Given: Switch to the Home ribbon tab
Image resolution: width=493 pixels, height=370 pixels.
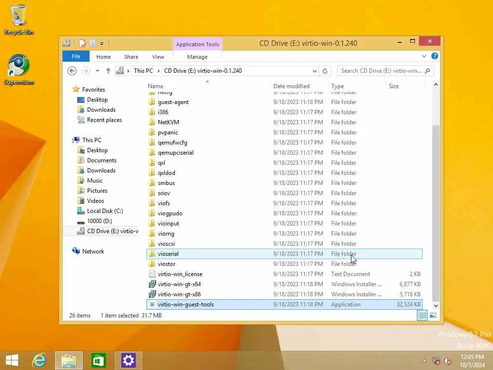Looking at the screenshot, I should (x=104, y=57).
